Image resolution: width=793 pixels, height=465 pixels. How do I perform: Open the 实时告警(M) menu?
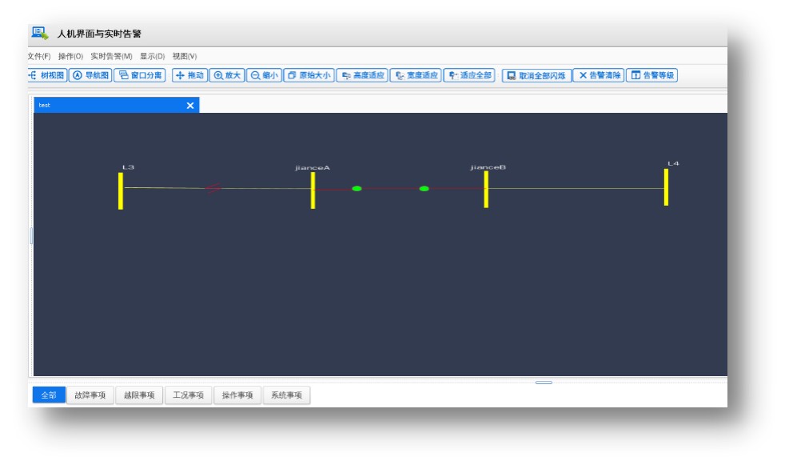(111, 56)
